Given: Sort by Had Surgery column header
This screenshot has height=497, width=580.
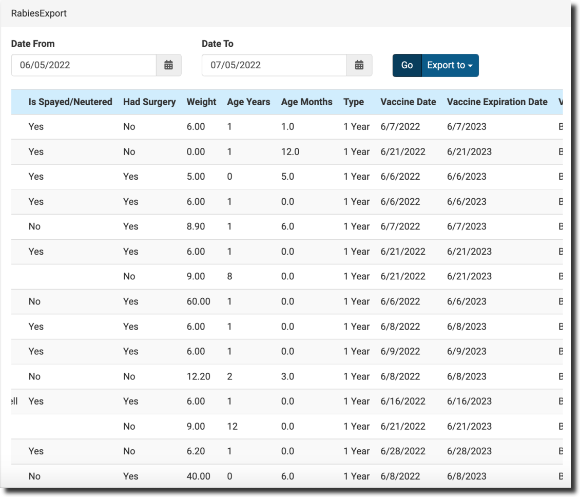Looking at the screenshot, I should [x=149, y=102].
